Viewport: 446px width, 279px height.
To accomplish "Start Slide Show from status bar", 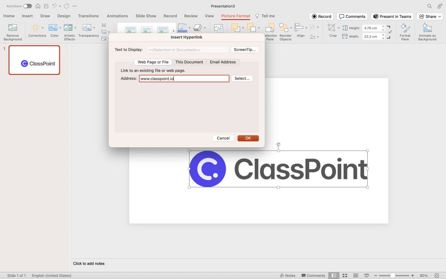I will (x=366, y=276).
